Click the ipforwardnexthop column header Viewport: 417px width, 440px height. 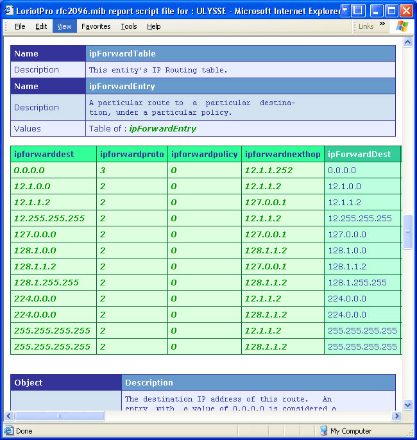[282, 154]
